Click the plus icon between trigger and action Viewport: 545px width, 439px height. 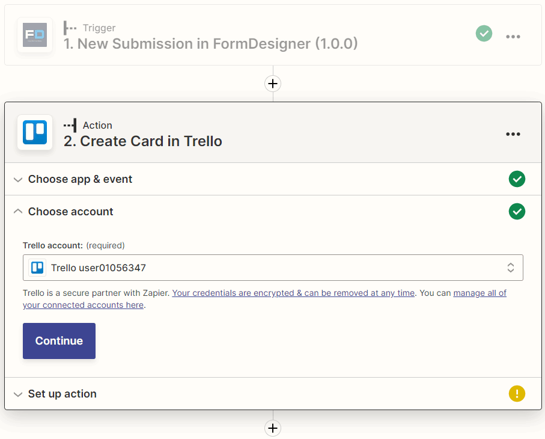[273, 84]
